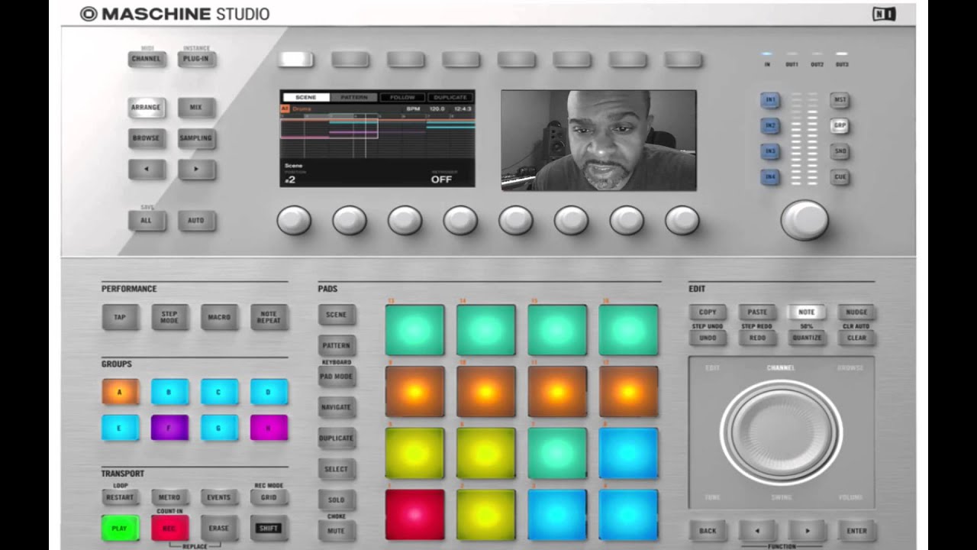Image resolution: width=977 pixels, height=550 pixels.
Task: Toggle the MUTE button
Action: pos(337,530)
